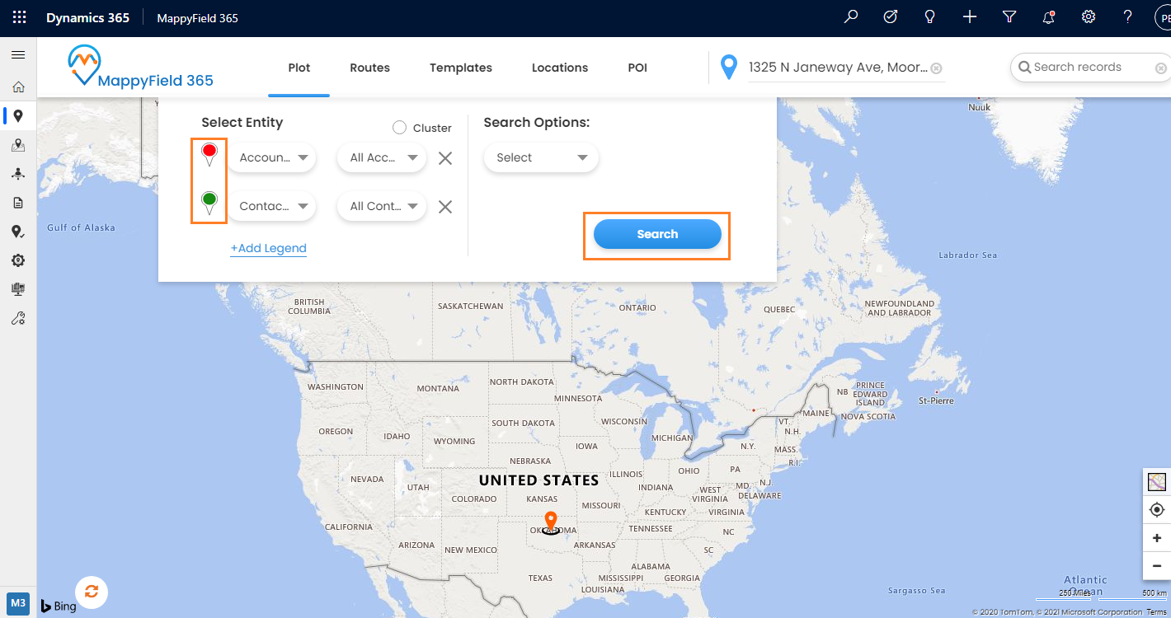Open the Contact entity dropdown
The height and width of the screenshot is (618, 1171).
point(272,206)
